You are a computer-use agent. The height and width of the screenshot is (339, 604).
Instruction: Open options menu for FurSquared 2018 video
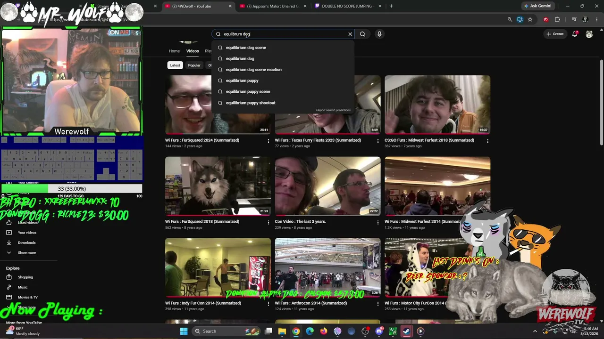[268, 222]
